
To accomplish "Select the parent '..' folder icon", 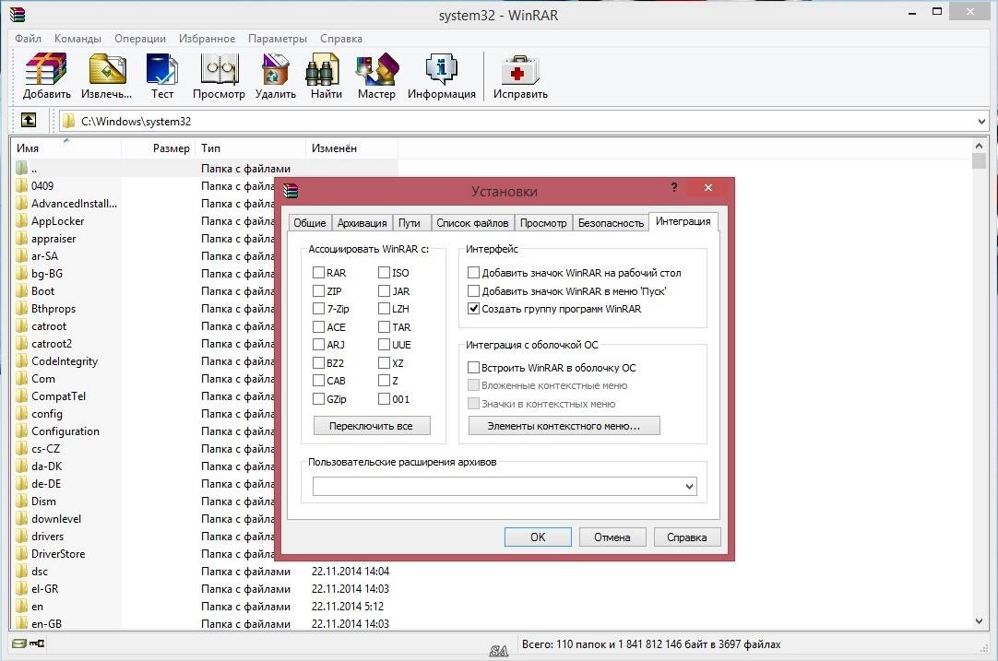I will pyautogui.click(x=21, y=168).
